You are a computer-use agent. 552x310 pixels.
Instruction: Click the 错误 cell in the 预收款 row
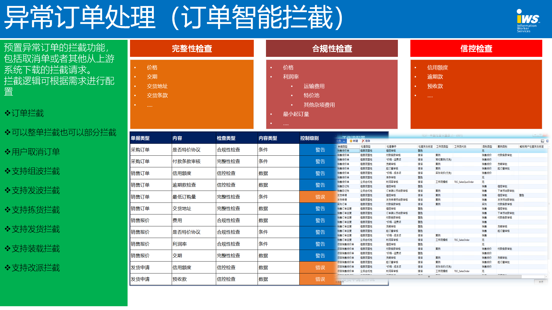(320, 279)
